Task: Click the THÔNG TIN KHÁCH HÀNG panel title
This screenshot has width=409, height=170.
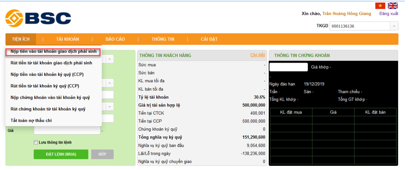Action: tap(165, 56)
